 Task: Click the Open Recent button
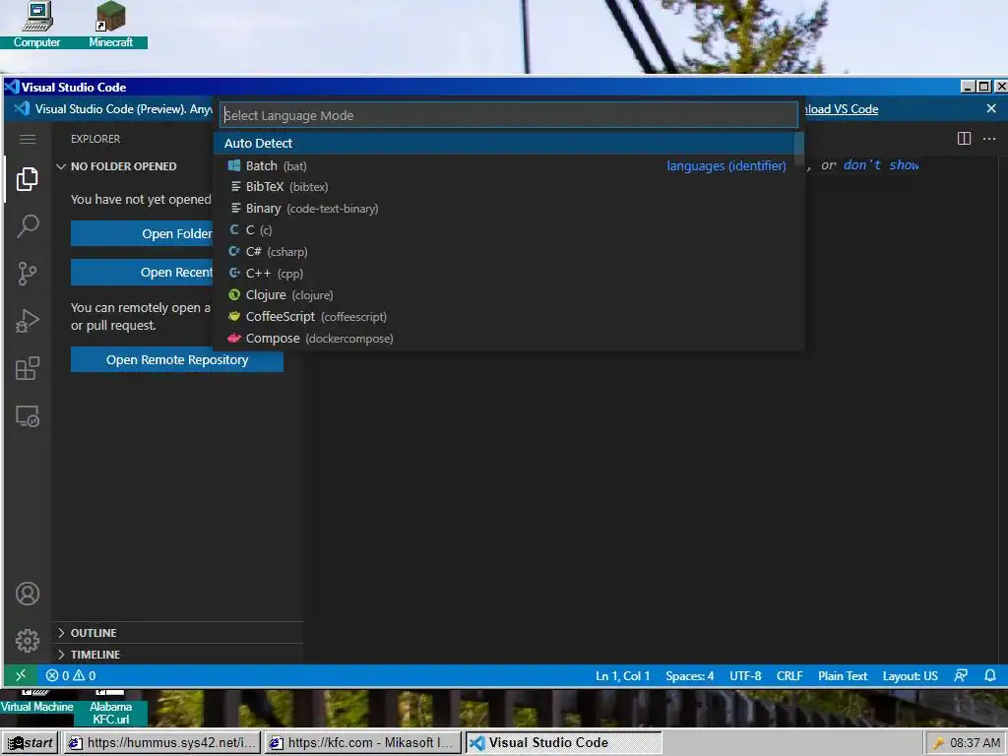pyautogui.click(x=142, y=273)
